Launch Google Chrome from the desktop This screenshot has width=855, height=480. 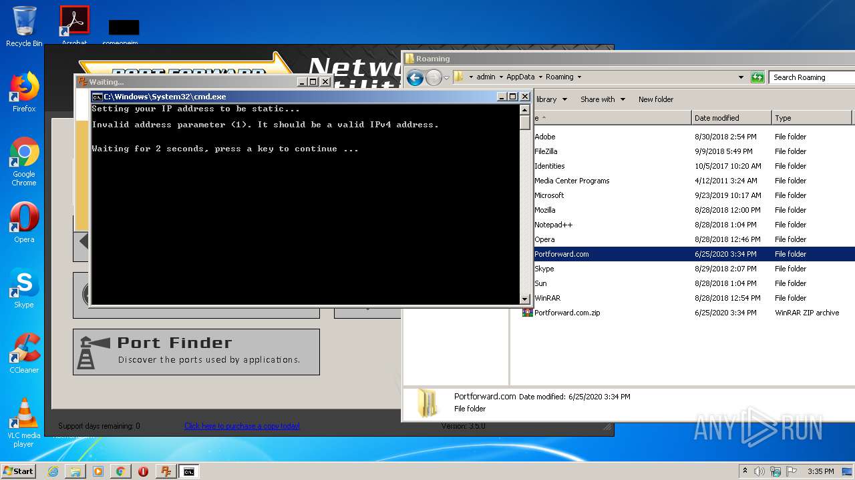point(24,162)
